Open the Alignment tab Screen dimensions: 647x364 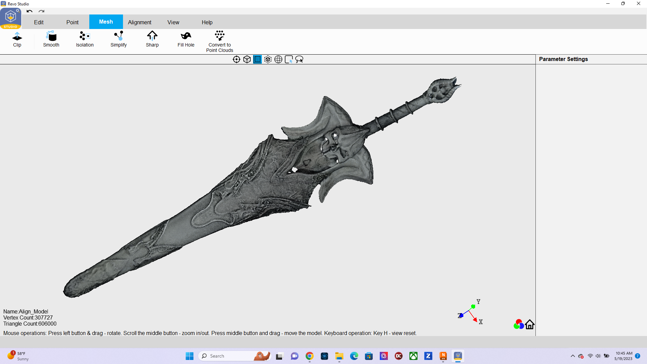pos(140,22)
